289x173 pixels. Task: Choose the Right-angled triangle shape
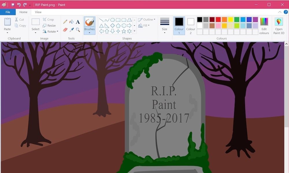(x=107, y=26)
